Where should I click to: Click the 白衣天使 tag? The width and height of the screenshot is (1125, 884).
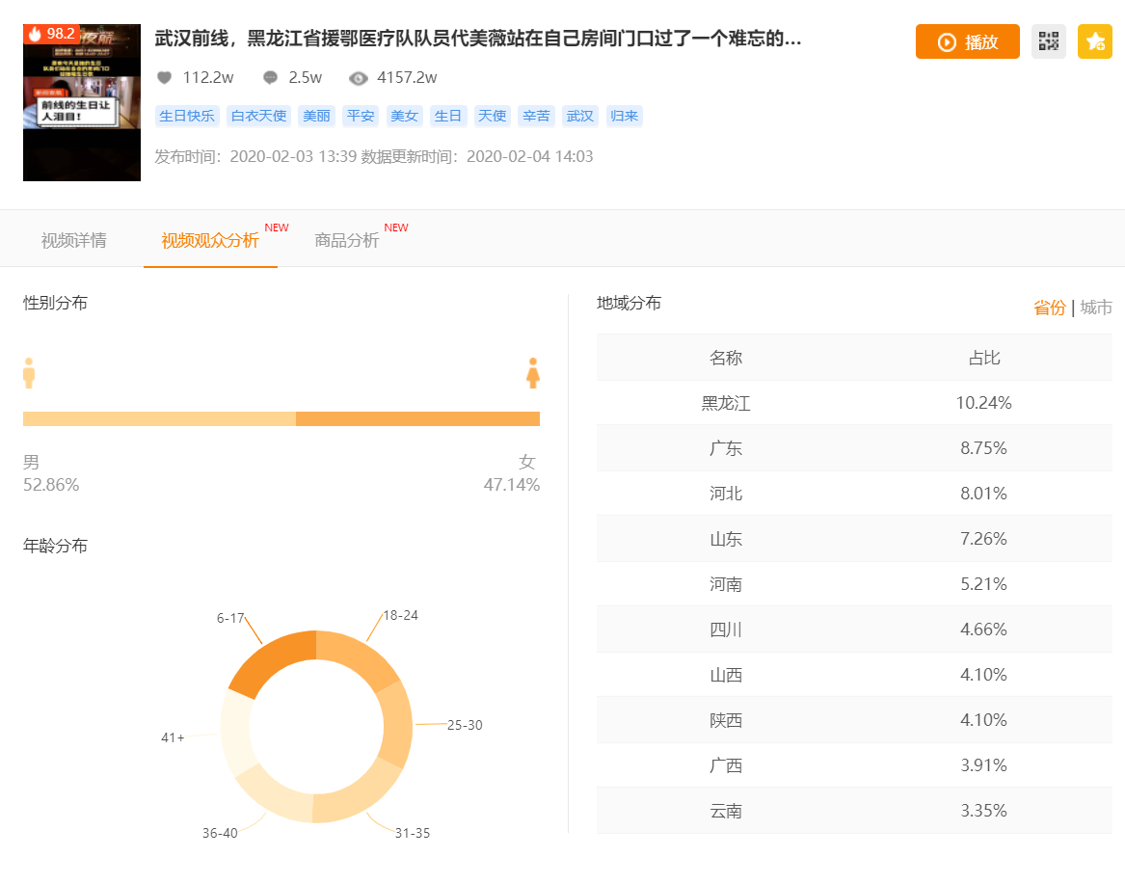point(258,116)
